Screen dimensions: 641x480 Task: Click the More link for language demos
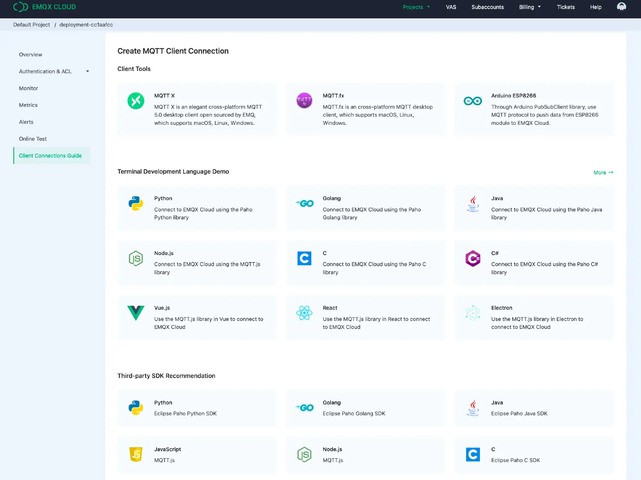603,172
